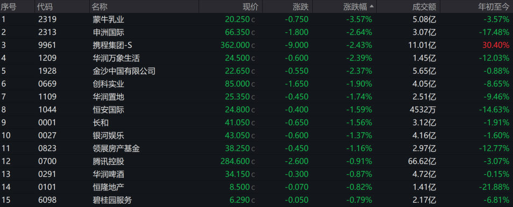The width and height of the screenshot is (513, 207).
Task: Open 华润置地 stock name
Action: click(x=108, y=97)
